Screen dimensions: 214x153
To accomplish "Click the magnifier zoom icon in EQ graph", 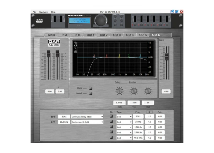I will pyautogui.click(x=76, y=48).
